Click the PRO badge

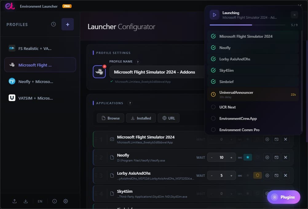pos(67,6)
